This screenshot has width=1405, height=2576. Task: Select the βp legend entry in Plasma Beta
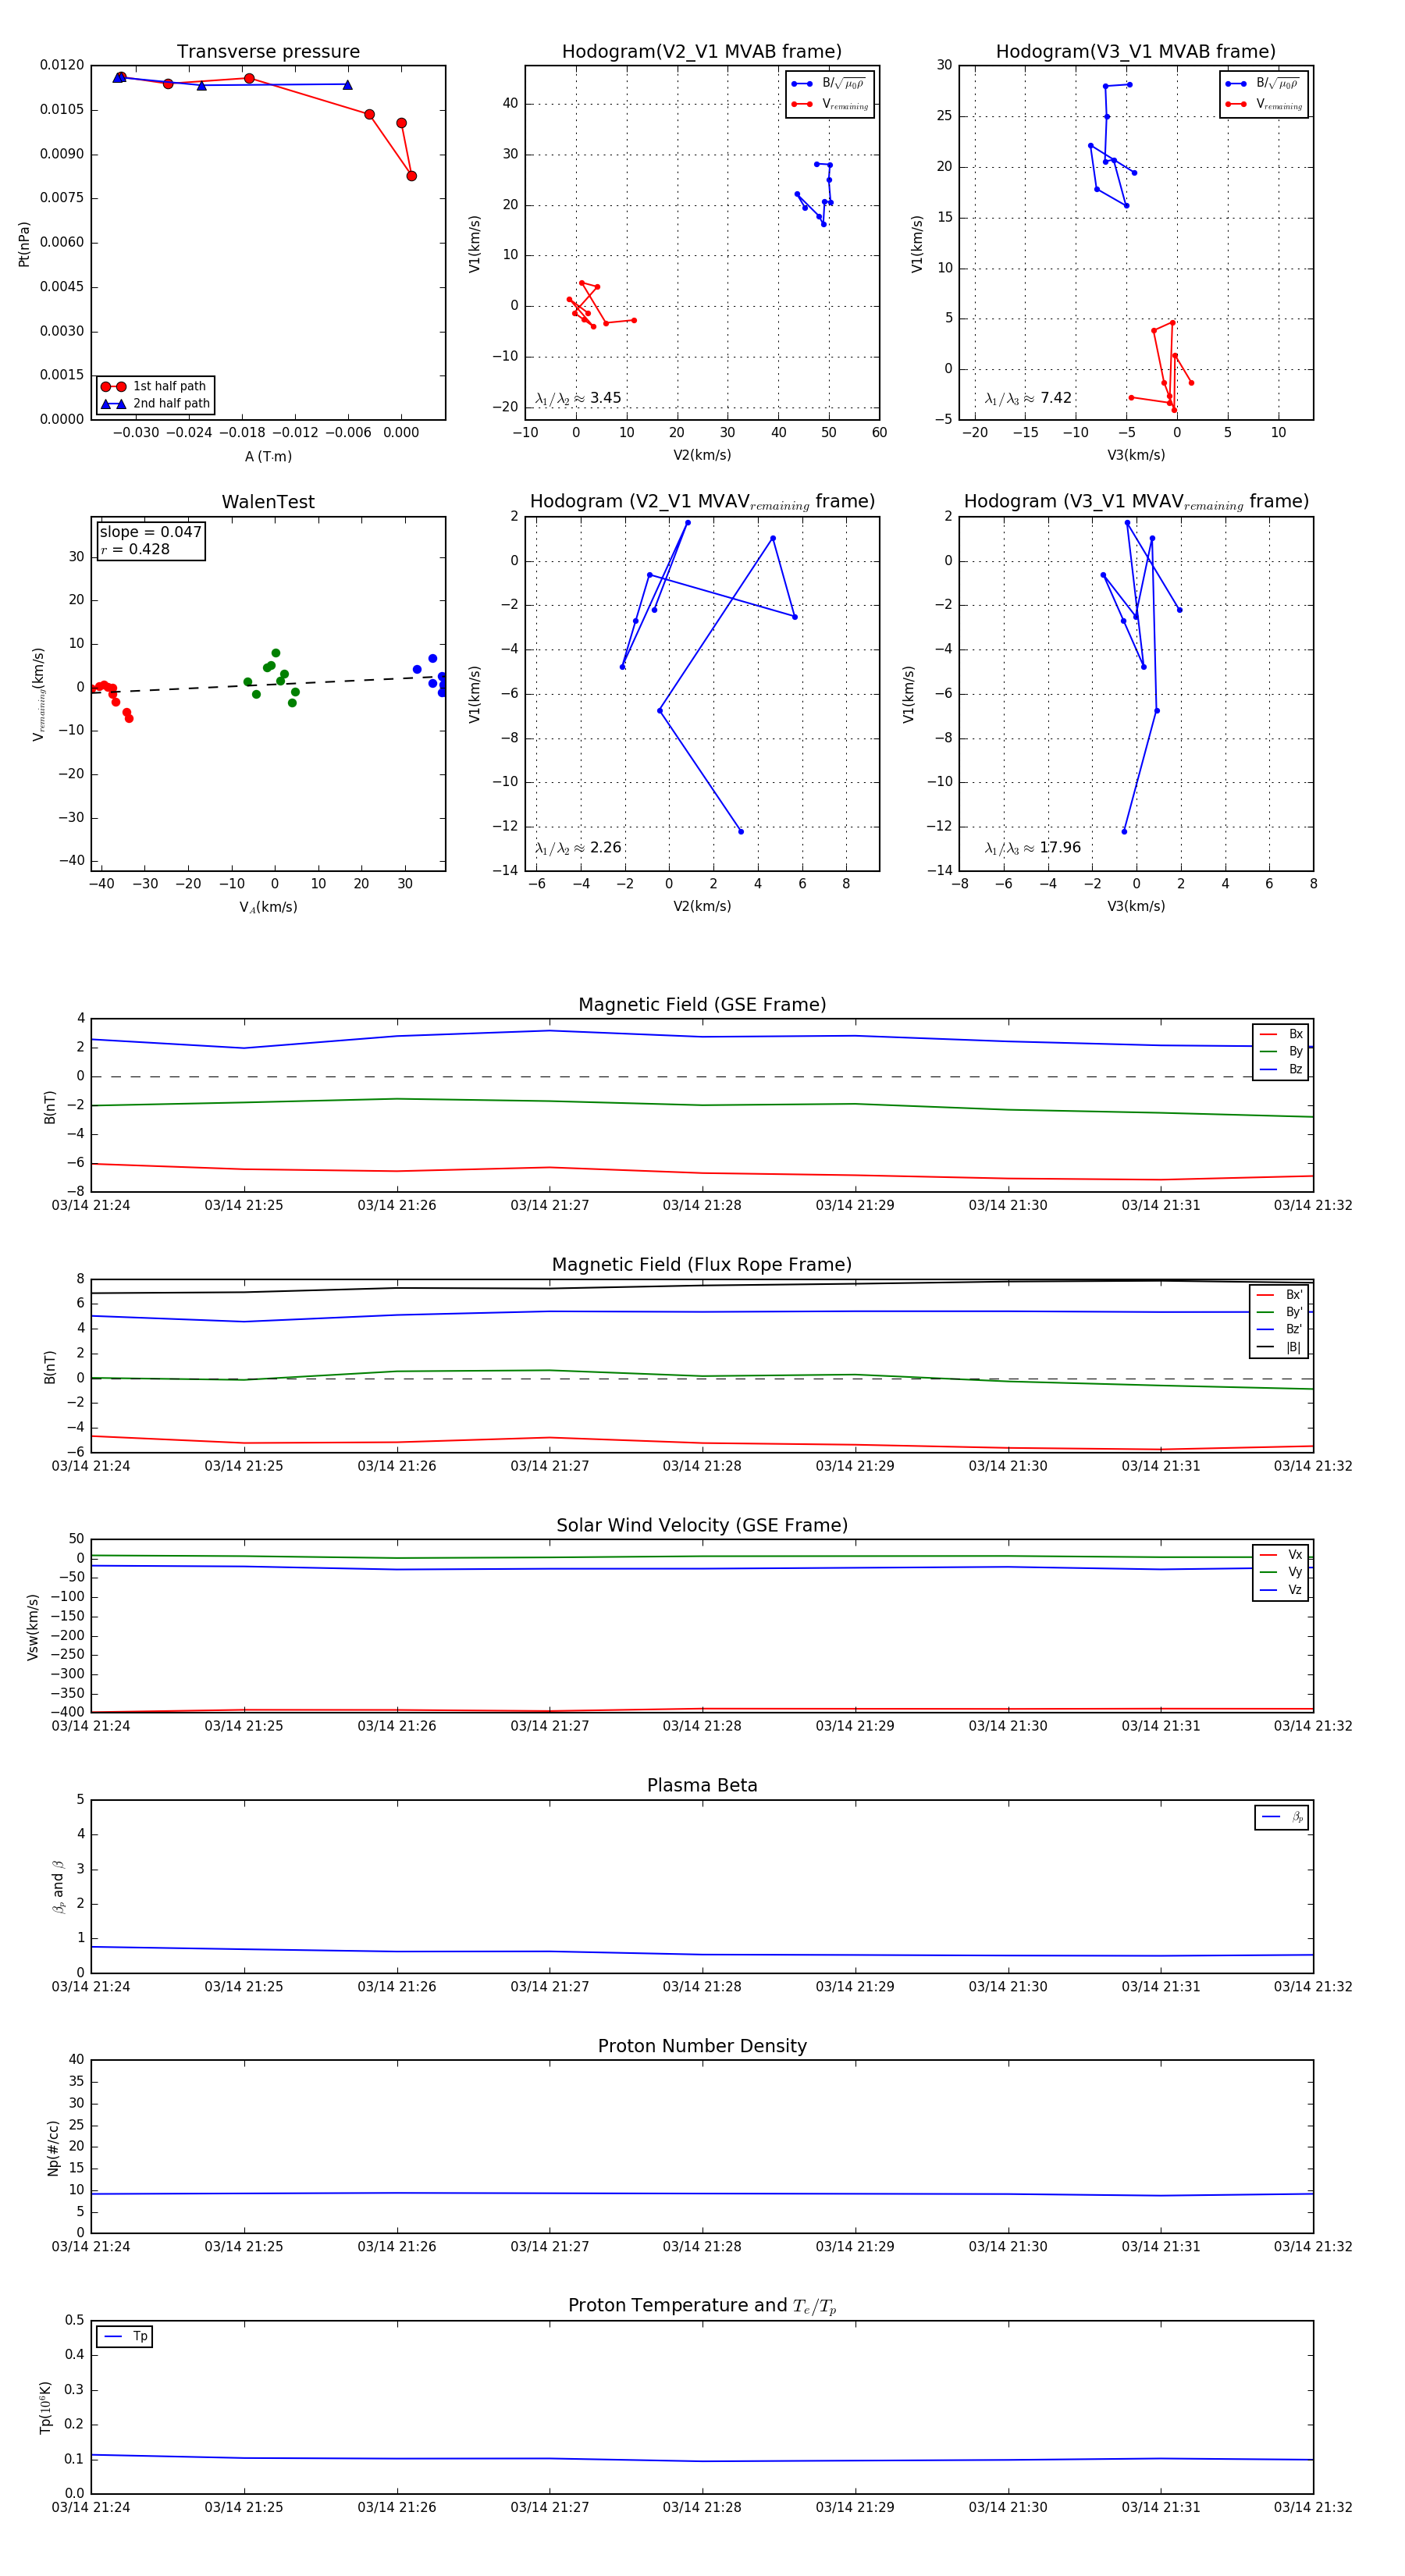[x=1282, y=1817]
